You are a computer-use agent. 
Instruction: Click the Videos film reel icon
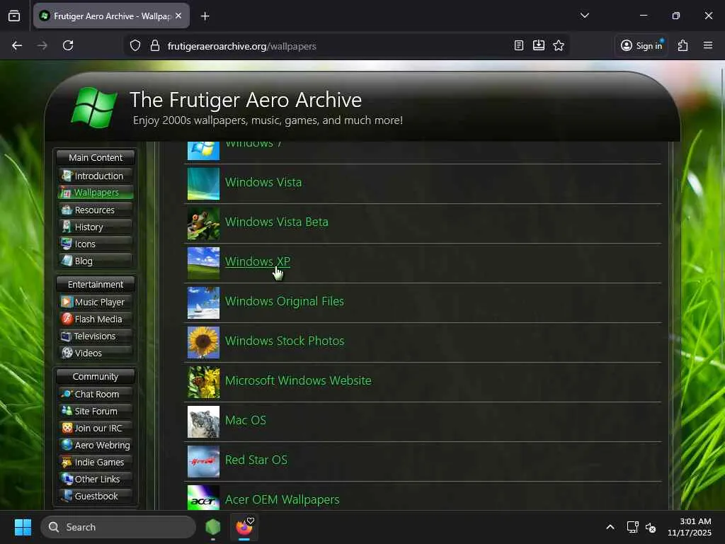point(67,353)
